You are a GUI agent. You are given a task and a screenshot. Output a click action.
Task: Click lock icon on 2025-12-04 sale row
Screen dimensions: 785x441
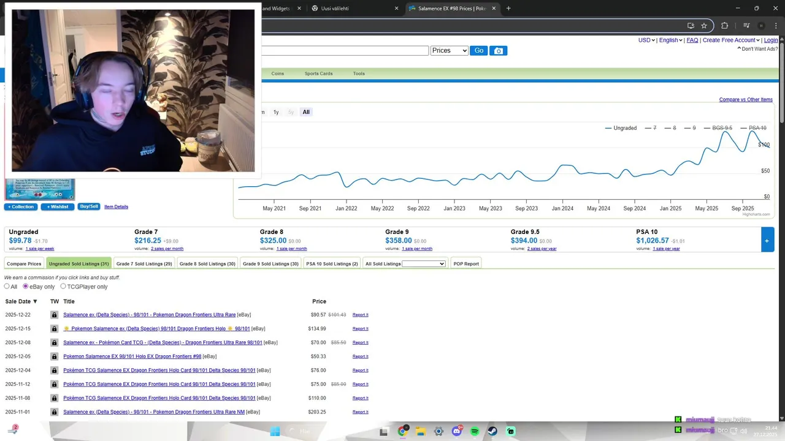54,371
